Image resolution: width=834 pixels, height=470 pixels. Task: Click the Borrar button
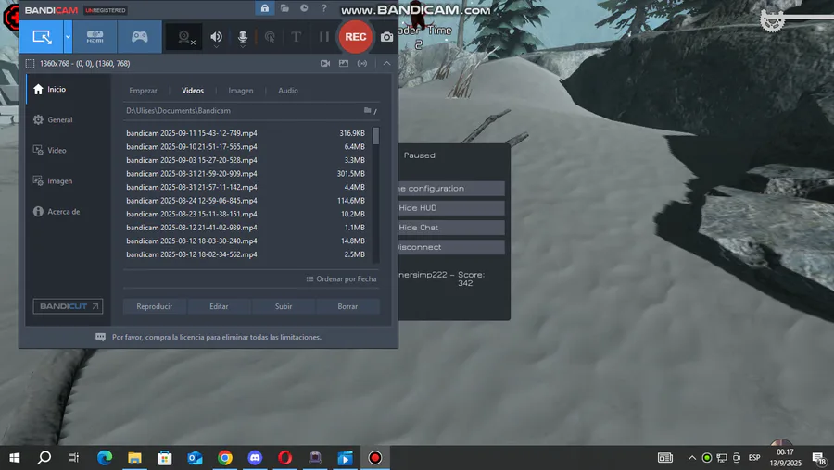coord(347,306)
